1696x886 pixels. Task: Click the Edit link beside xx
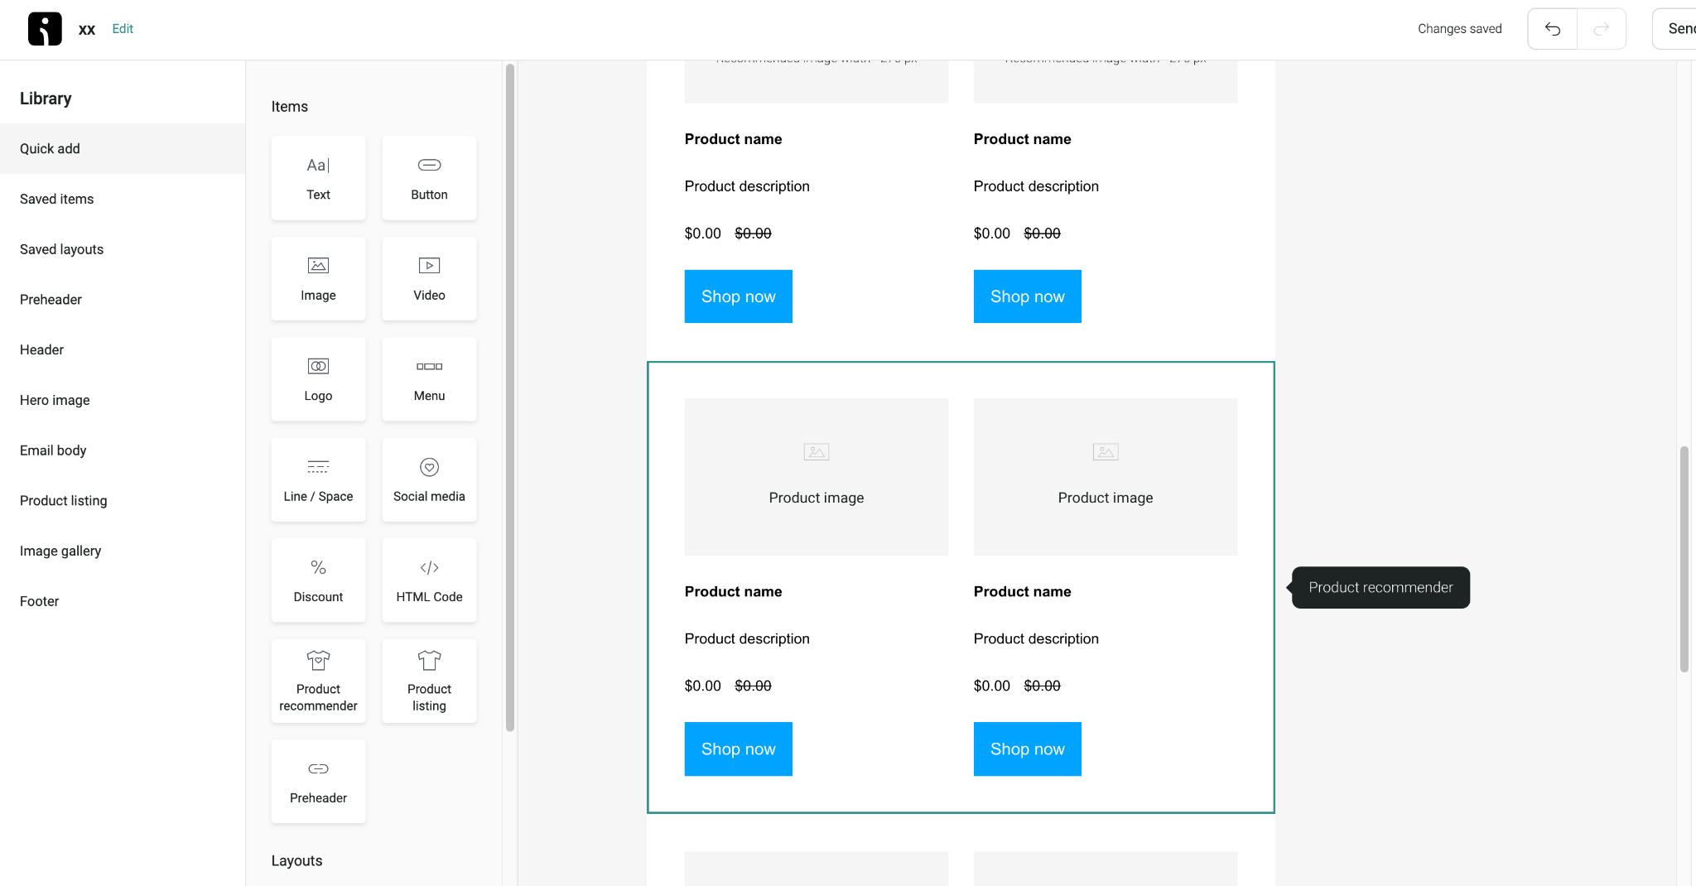[123, 28]
